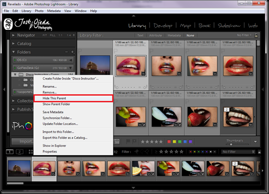
Task: Open No Filter dropdown in filmstrip bar
Action: (238, 152)
